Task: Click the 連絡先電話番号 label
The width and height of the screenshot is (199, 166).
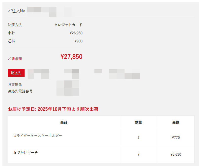Action: (20, 91)
